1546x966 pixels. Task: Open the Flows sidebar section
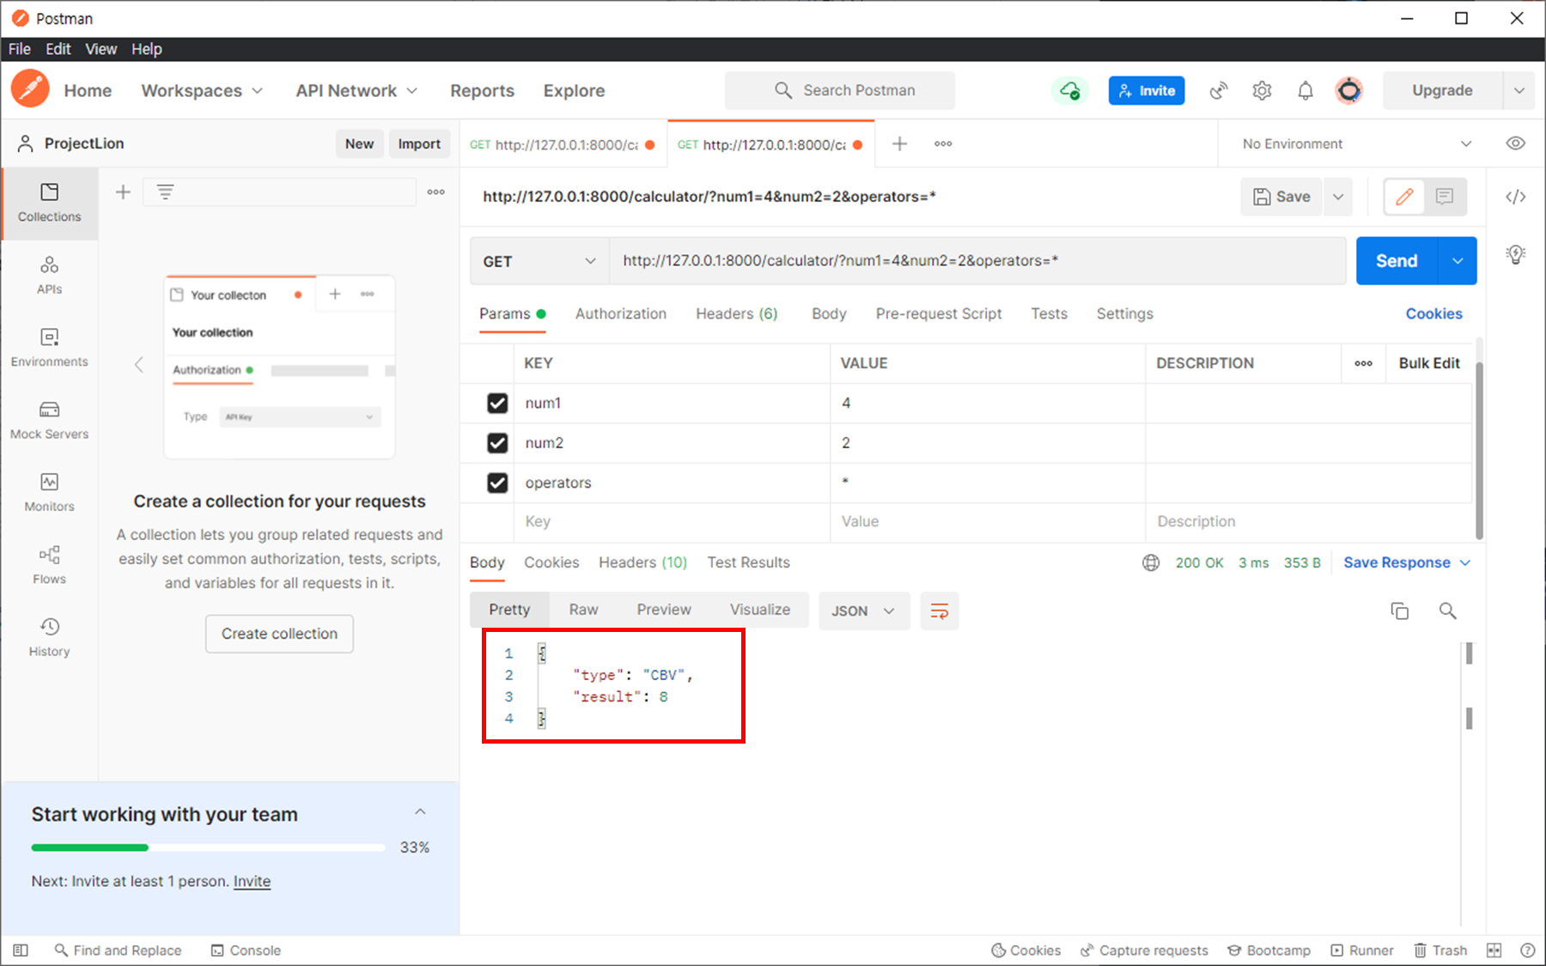click(x=49, y=565)
